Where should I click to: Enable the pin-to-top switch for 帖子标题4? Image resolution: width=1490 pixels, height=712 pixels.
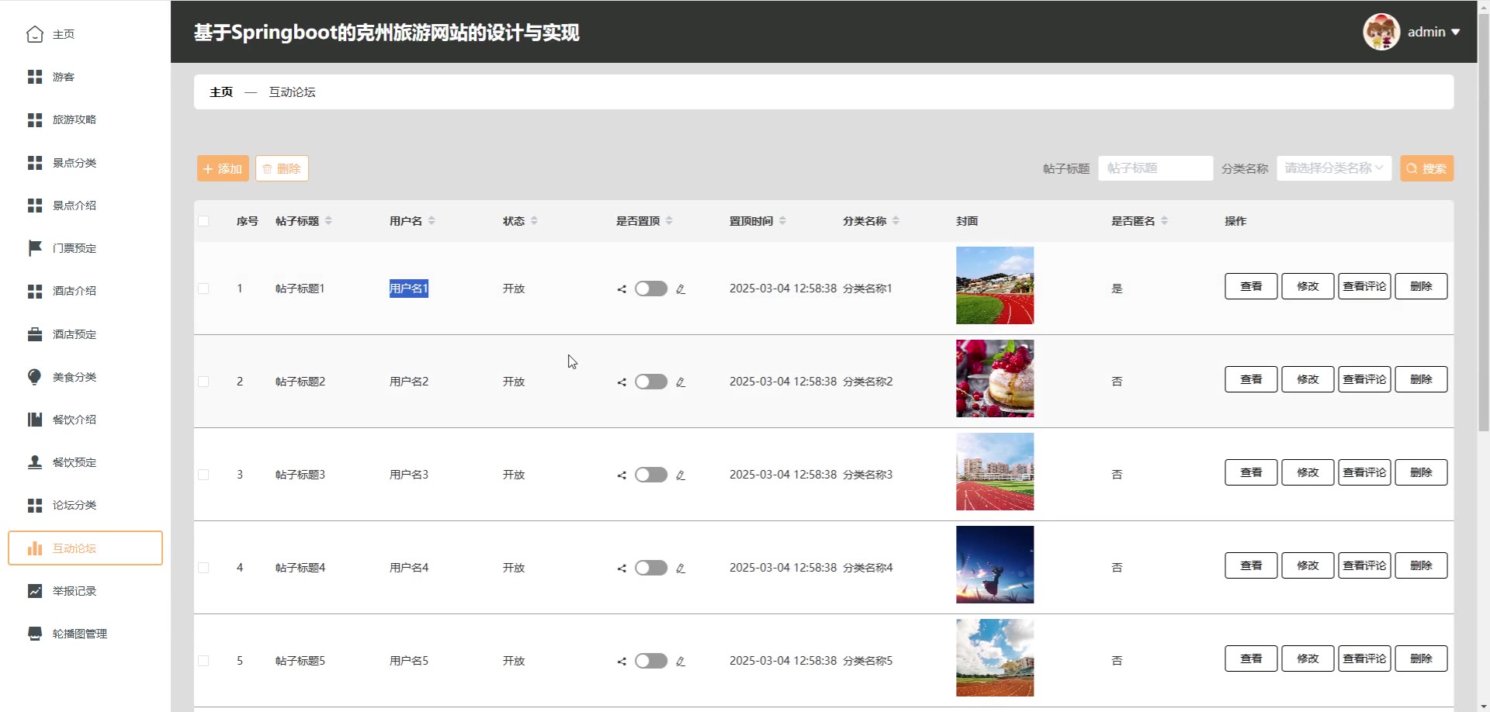650,568
